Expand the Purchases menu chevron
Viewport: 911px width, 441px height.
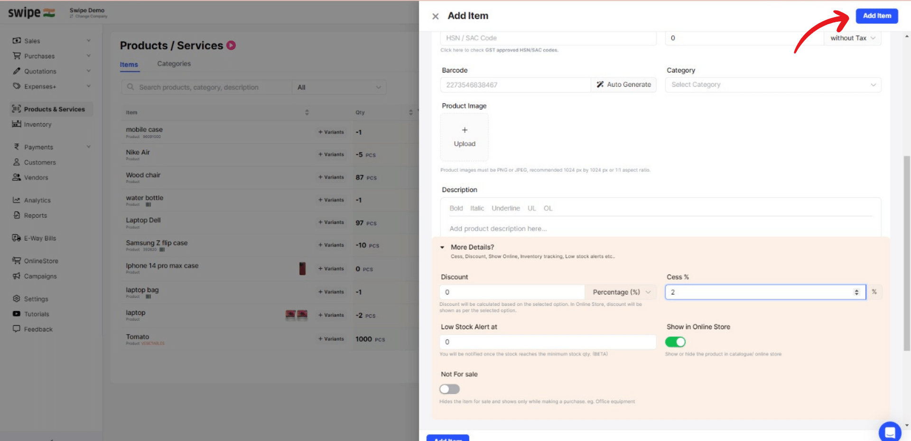click(88, 56)
